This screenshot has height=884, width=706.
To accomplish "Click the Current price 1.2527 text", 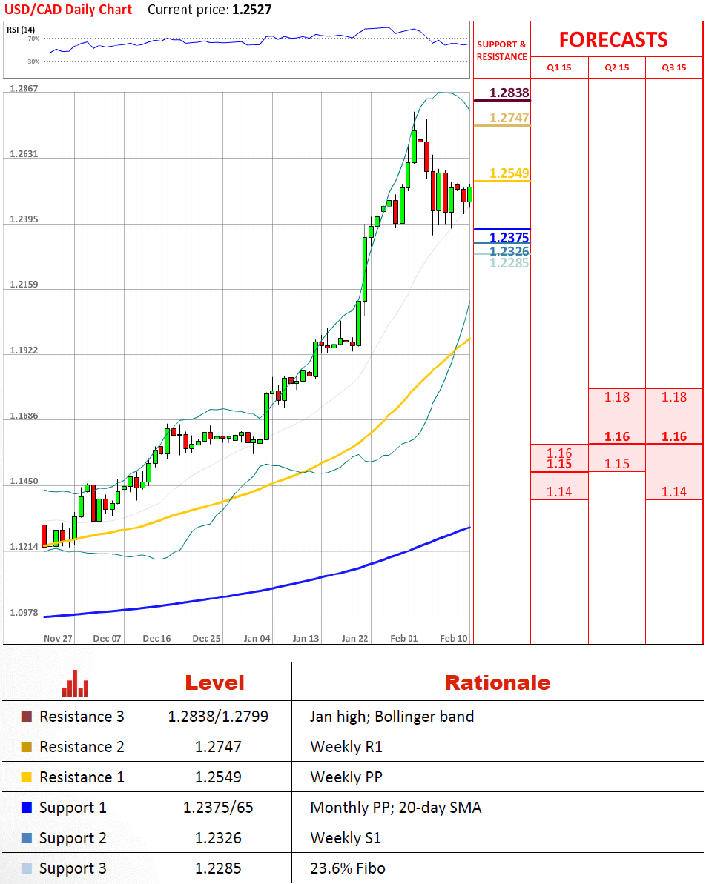I will tap(209, 10).
